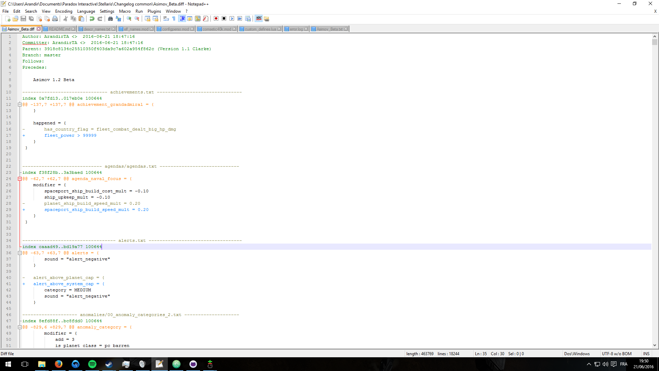Screen dimensions: 659x371
Task: Open the File menu
Action: pyautogui.click(x=5, y=11)
